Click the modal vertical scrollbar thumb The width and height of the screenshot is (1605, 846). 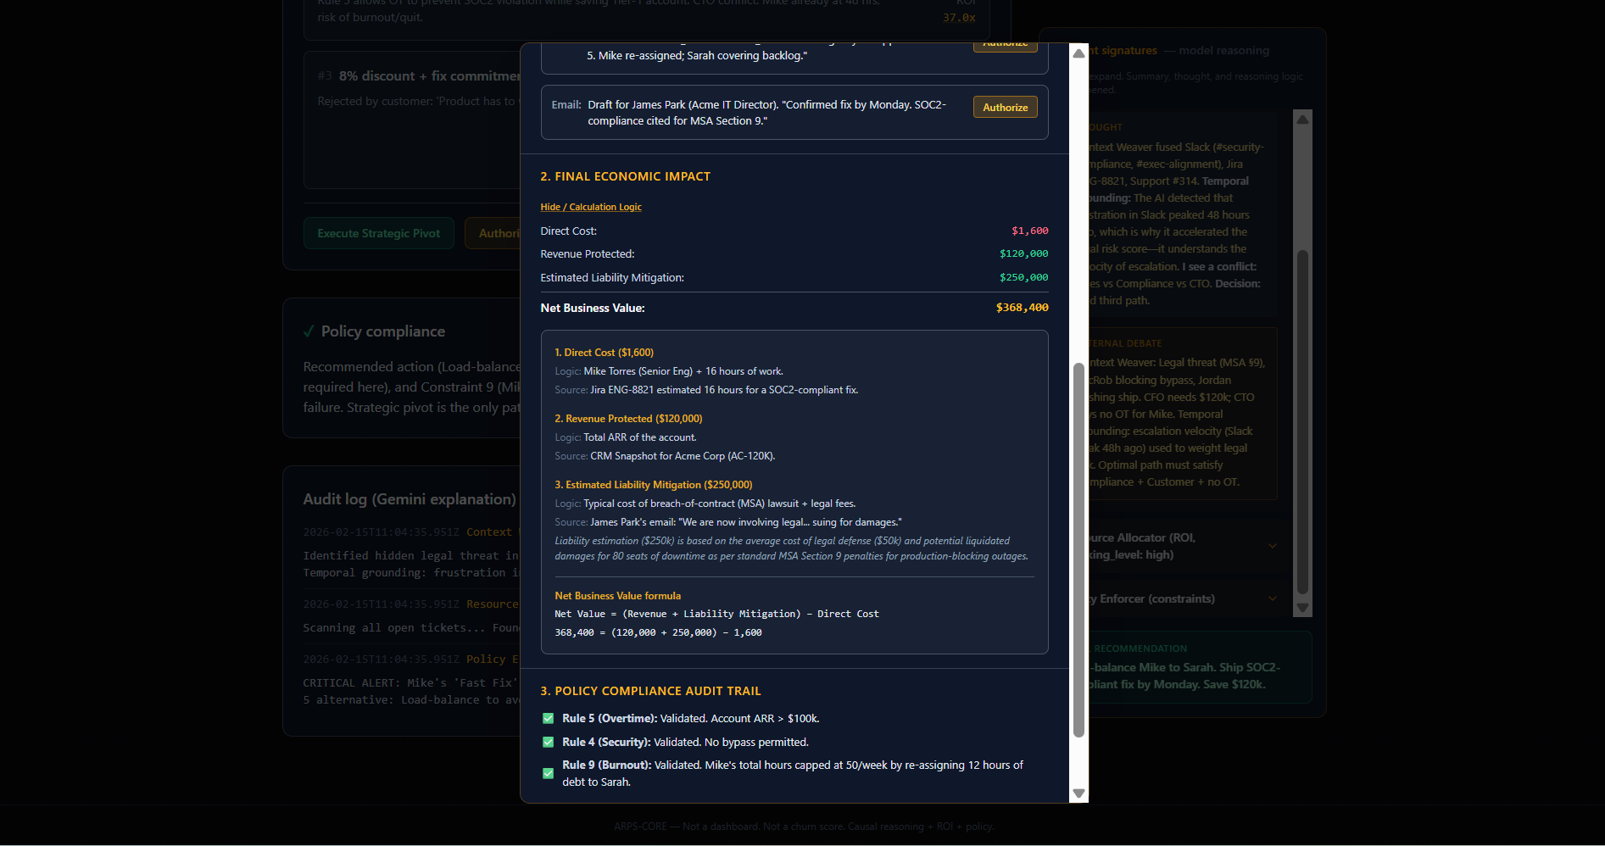click(x=1078, y=550)
